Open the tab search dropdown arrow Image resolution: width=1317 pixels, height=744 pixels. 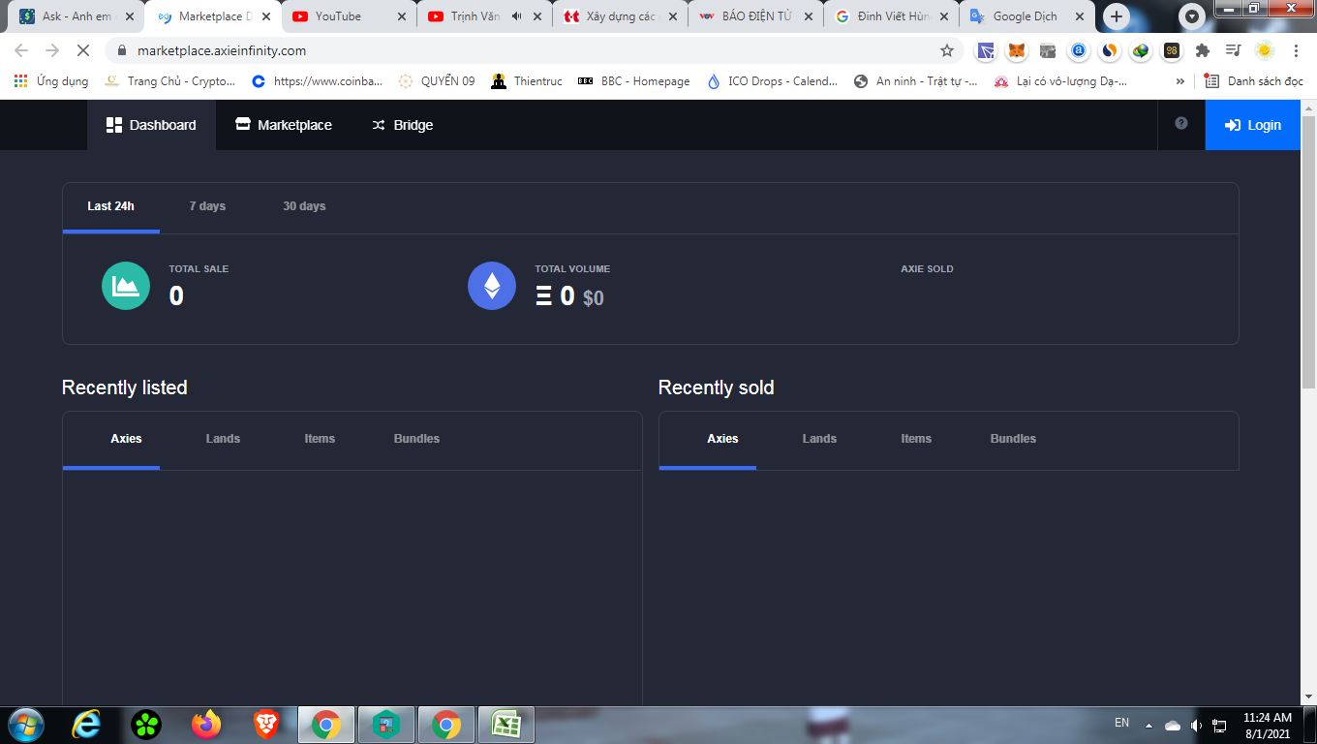(1192, 16)
